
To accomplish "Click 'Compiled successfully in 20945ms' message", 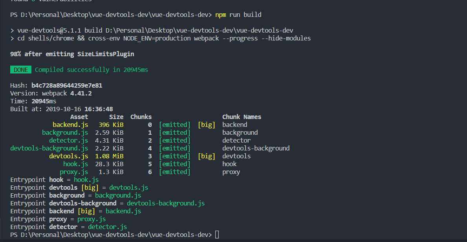I will click(x=92, y=70).
